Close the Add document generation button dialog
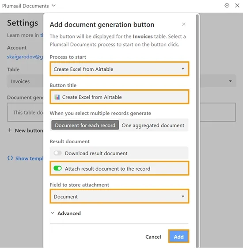Image resolution: width=243 pixels, height=248 pixels. pyautogui.click(x=183, y=24)
